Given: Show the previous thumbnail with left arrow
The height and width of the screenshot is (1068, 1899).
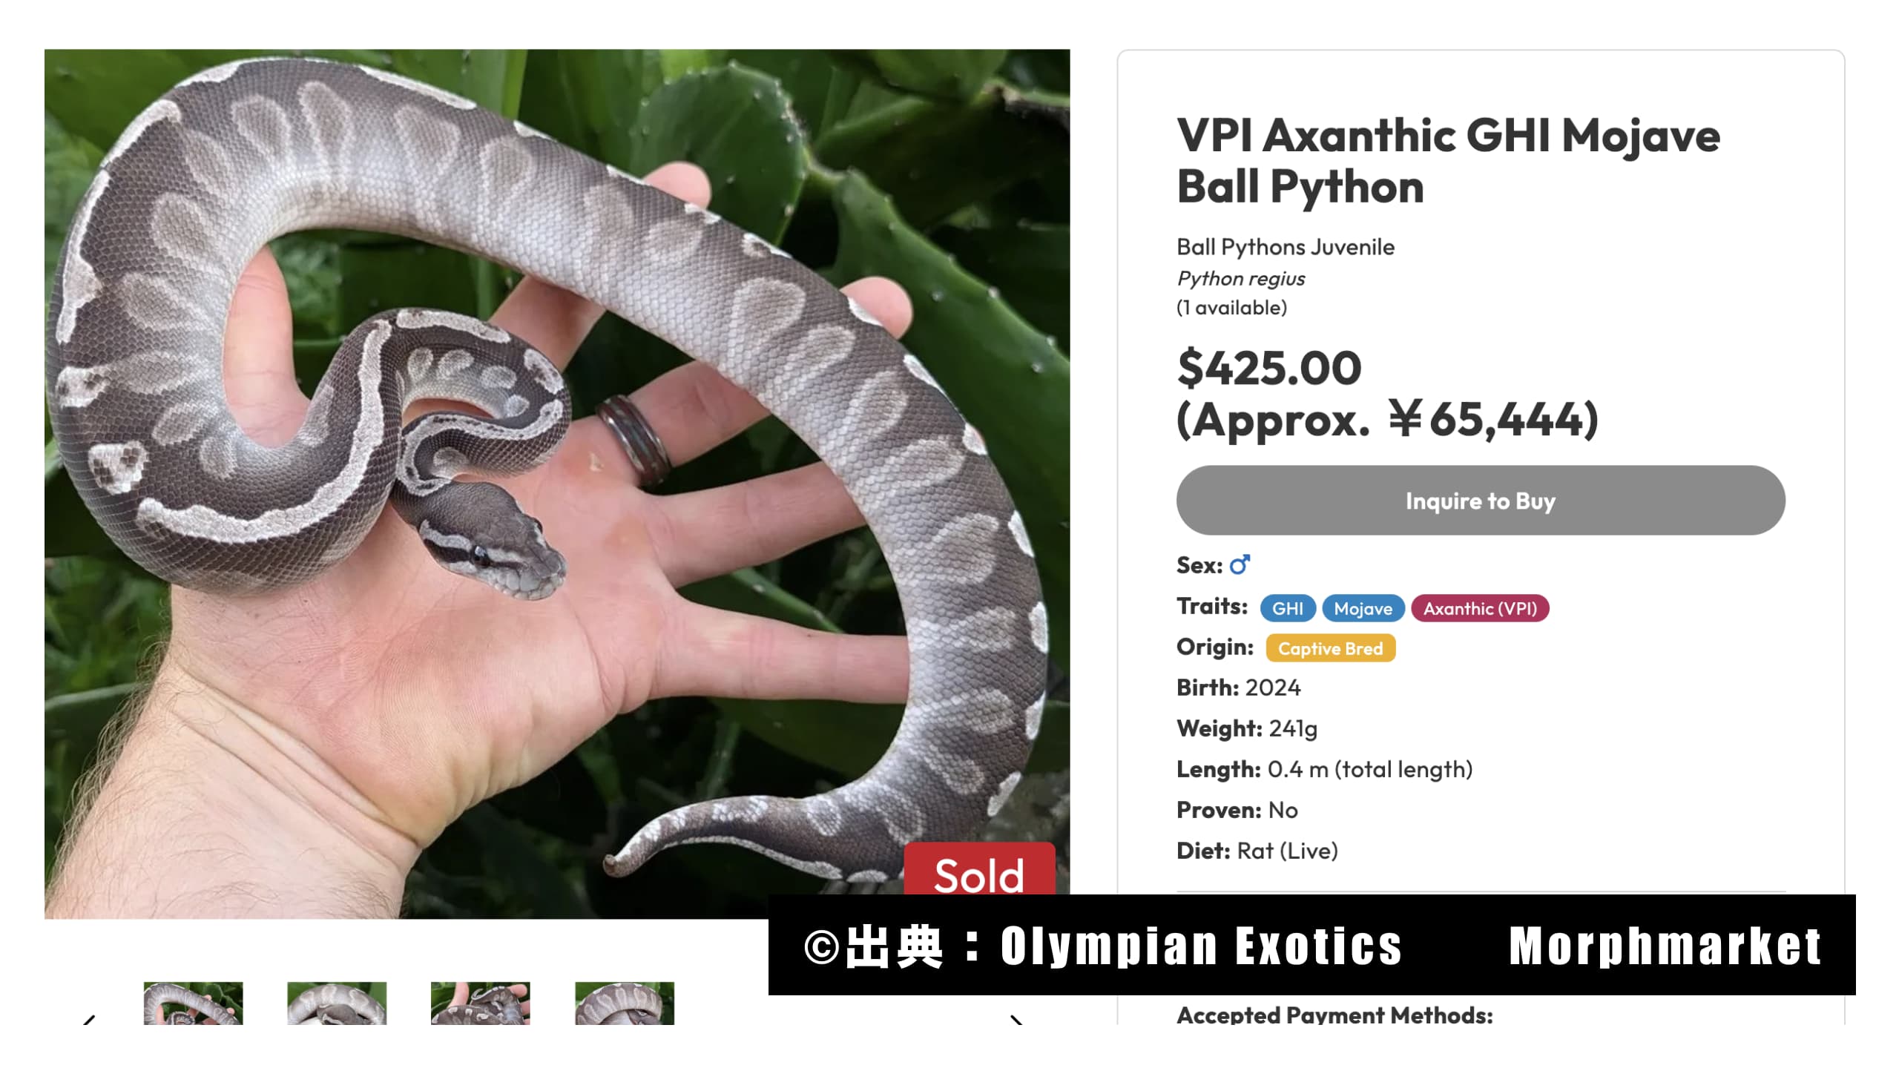Looking at the screenshot, I should click(89, 1019).
